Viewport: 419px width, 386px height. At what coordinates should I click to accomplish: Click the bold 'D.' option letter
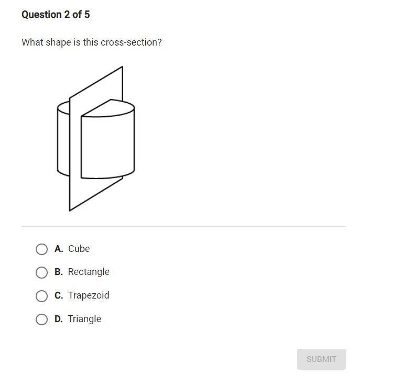tap(59, 319)
